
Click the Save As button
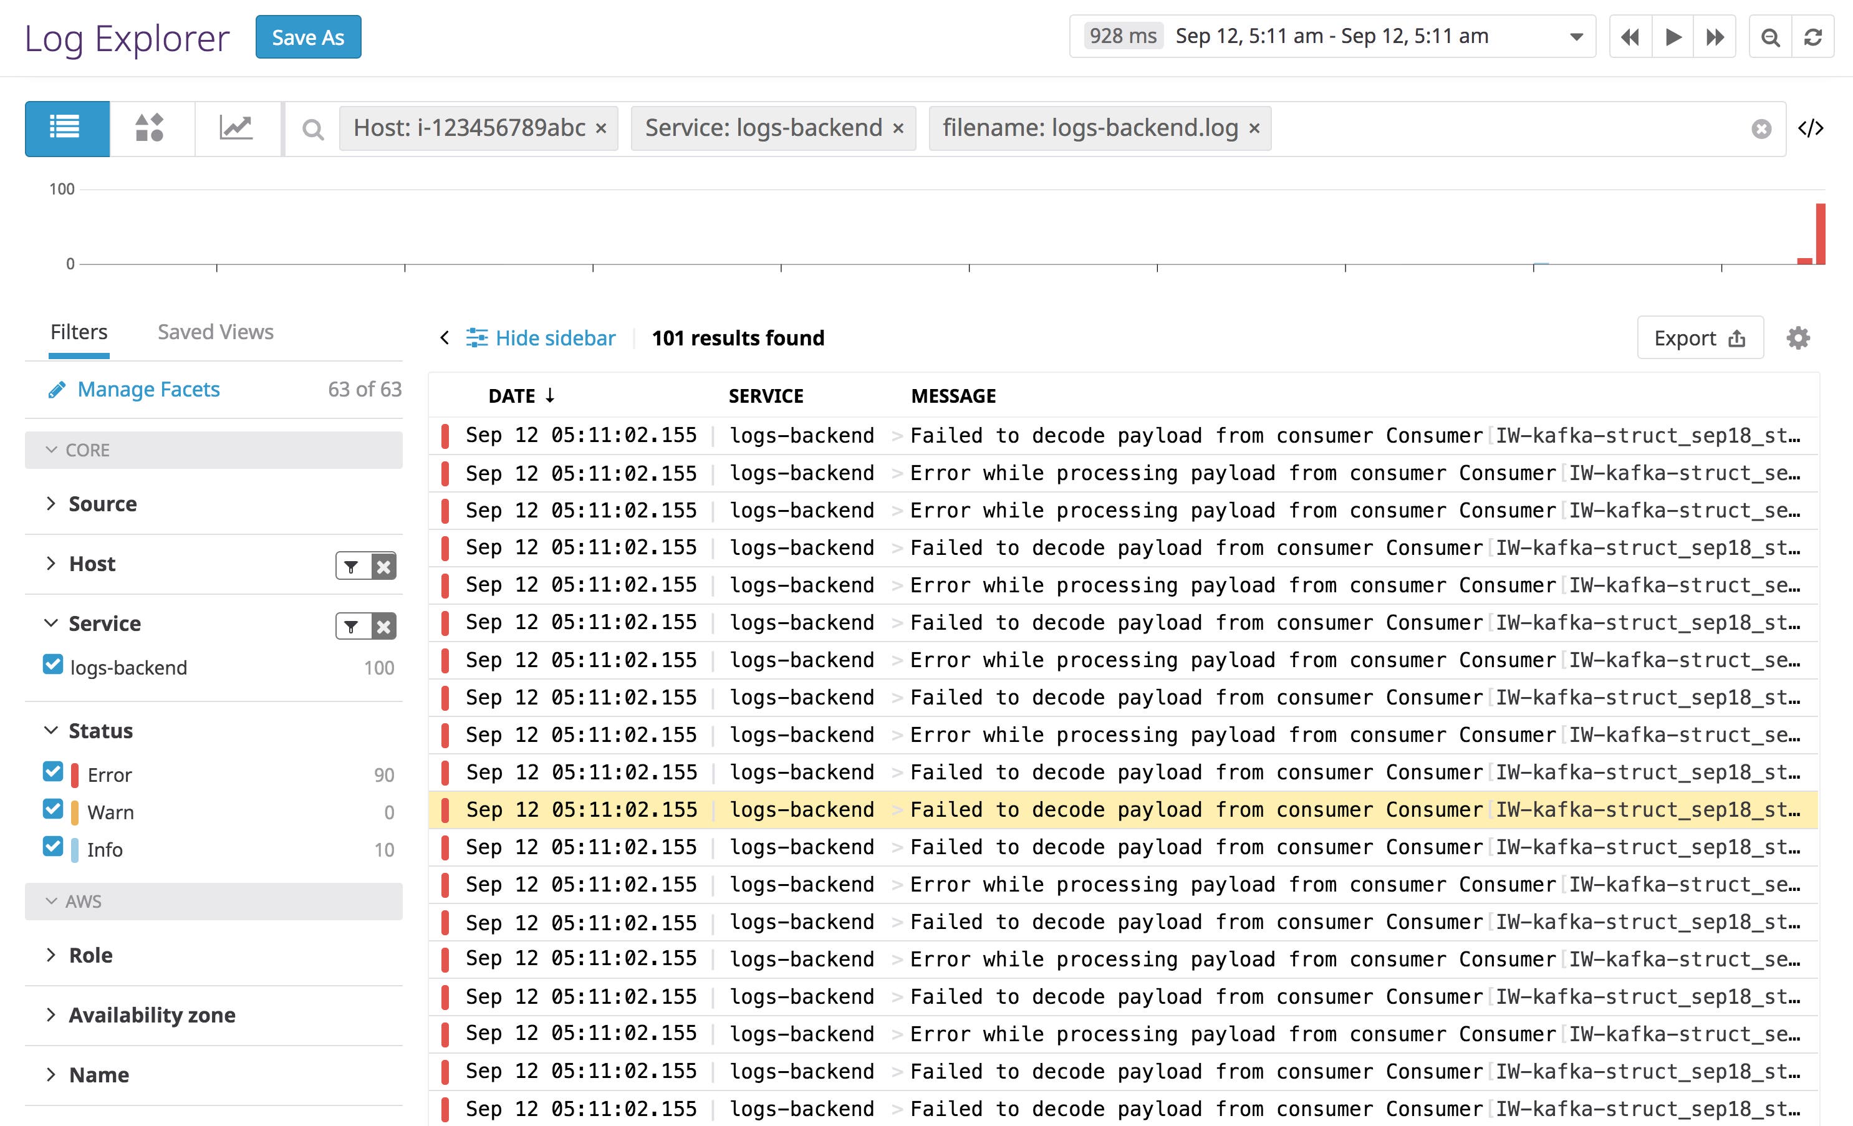(x=309, y=36)
